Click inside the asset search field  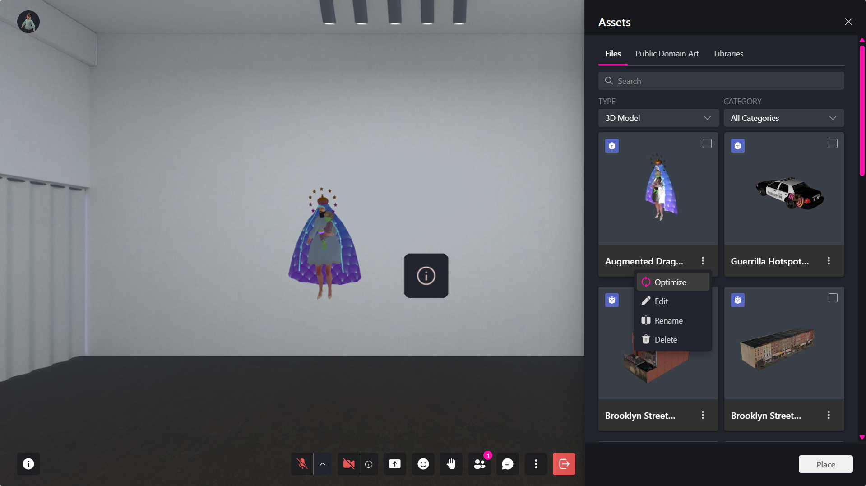[721, 81]
